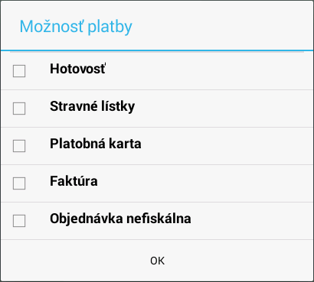Check the Platobná karta box

(x=19, y=146)
